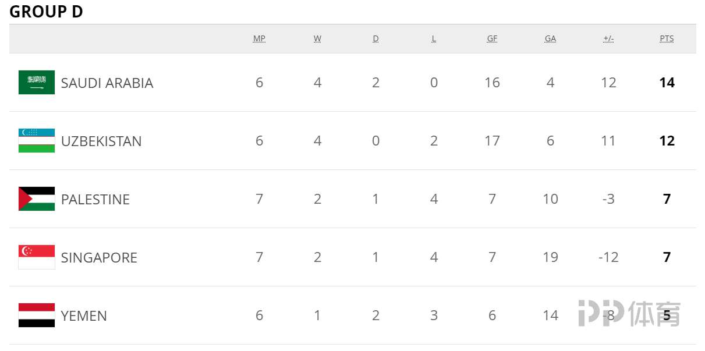Open the PALESTINE team name
This screenshot has width=705, height=351.
pos(95,200)
